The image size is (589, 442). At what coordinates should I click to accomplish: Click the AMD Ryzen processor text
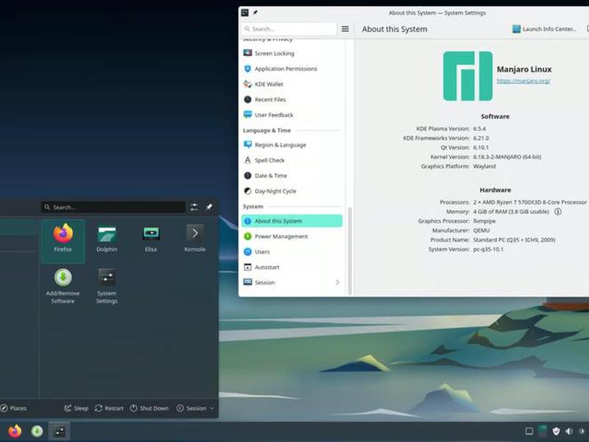click(529, 202)
